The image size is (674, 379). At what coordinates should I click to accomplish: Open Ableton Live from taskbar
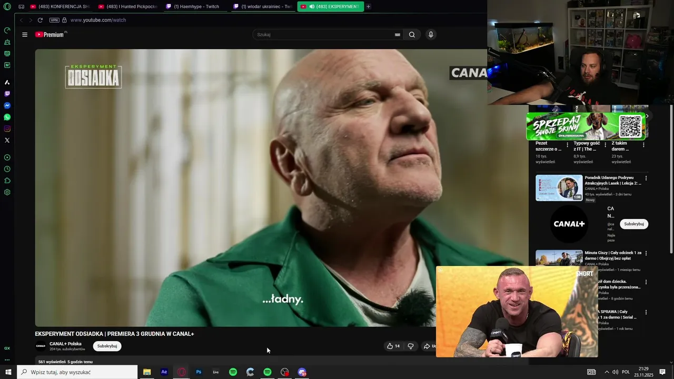point(216,372)
